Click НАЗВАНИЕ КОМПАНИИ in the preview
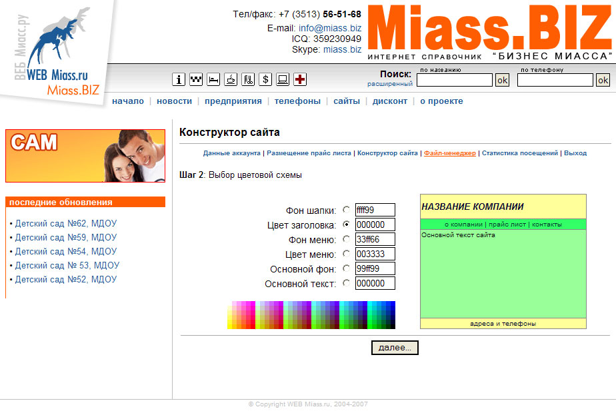Image resolution: width=616 pixels, height=411 pixels. [x=473, y=206]
